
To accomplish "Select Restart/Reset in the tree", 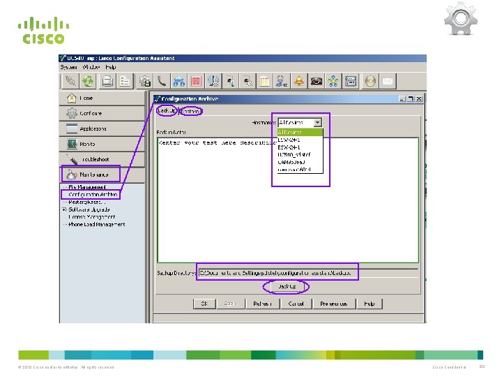I will [86, 202].
